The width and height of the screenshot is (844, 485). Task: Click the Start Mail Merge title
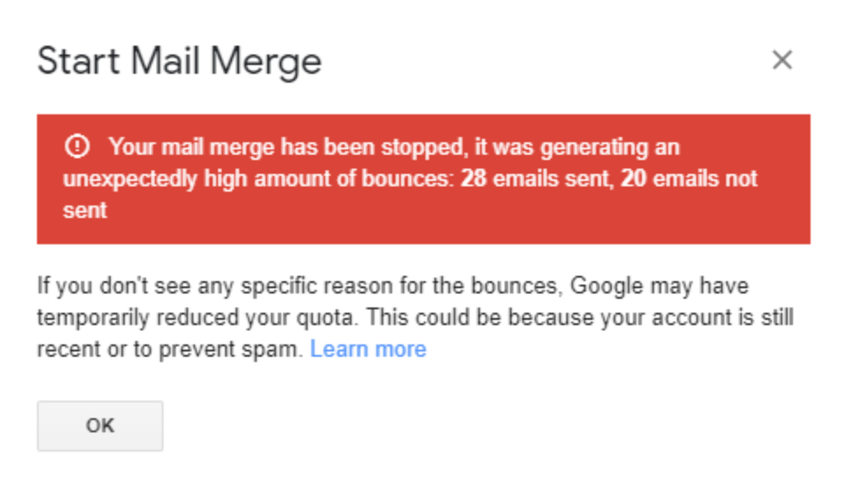179,62
